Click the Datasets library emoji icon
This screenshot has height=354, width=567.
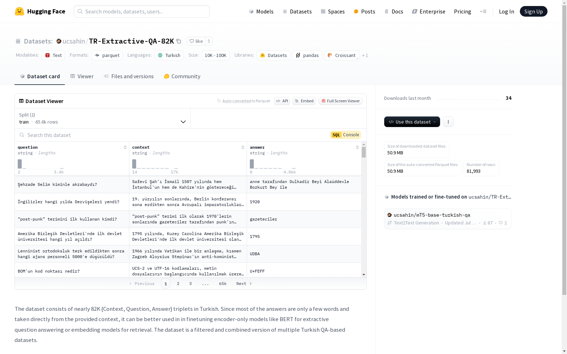(263, 55)
